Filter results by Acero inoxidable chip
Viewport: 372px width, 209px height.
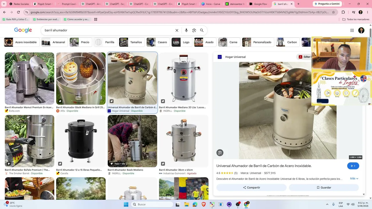pos(22,42)
